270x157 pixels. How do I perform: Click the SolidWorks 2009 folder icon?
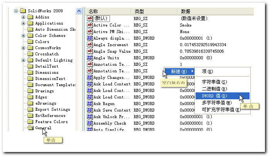coord(23,11)
